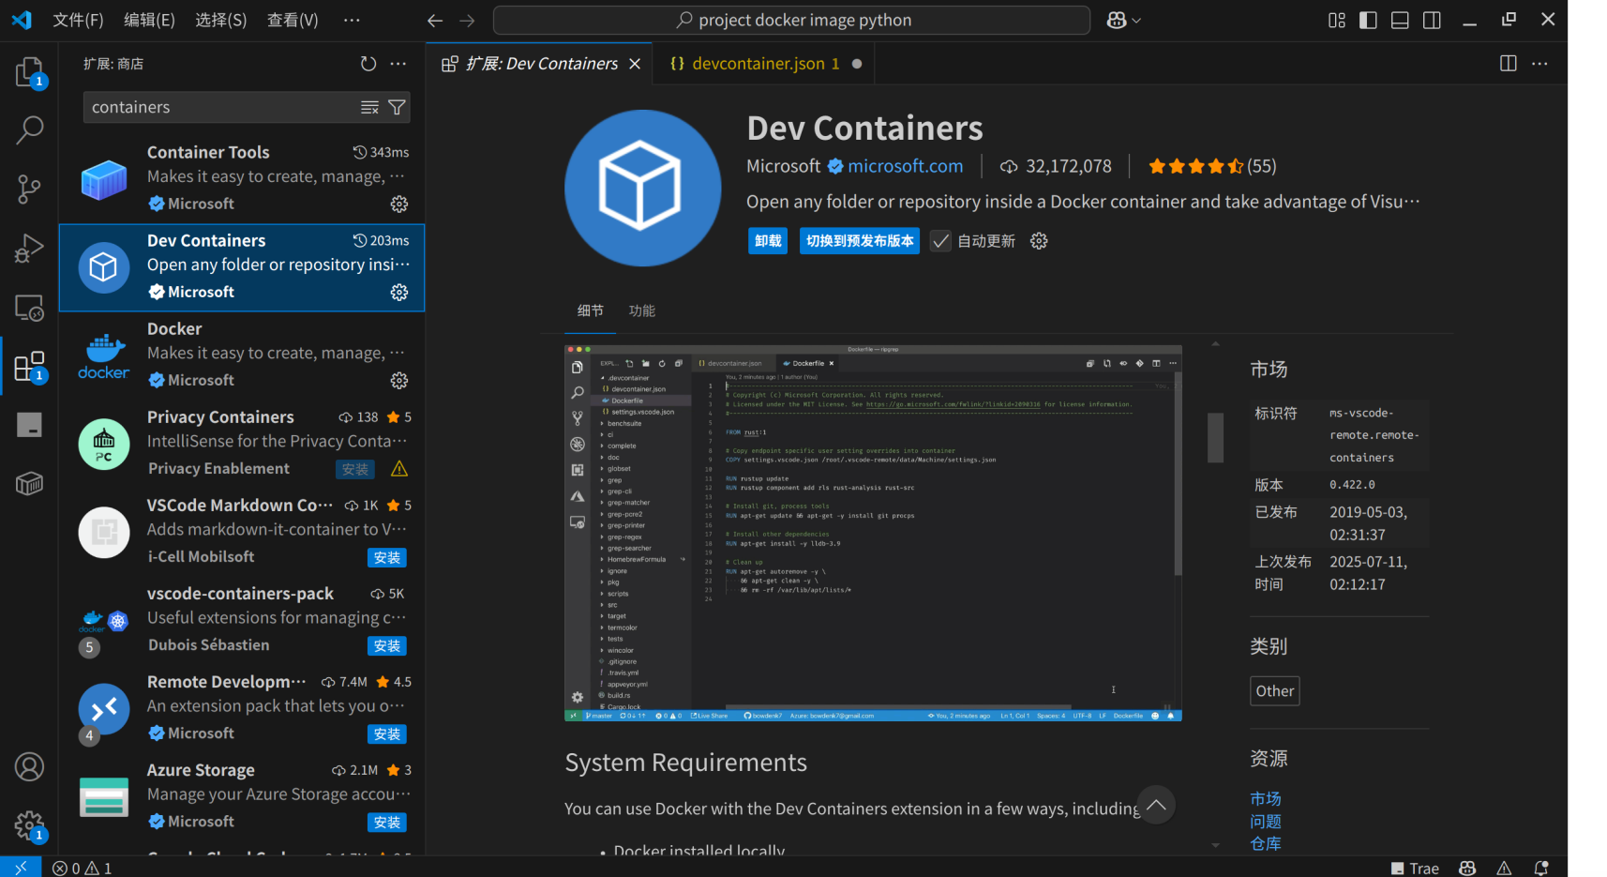
Task: Open manage gear for Dev Containers item
Action: (399, 293)
